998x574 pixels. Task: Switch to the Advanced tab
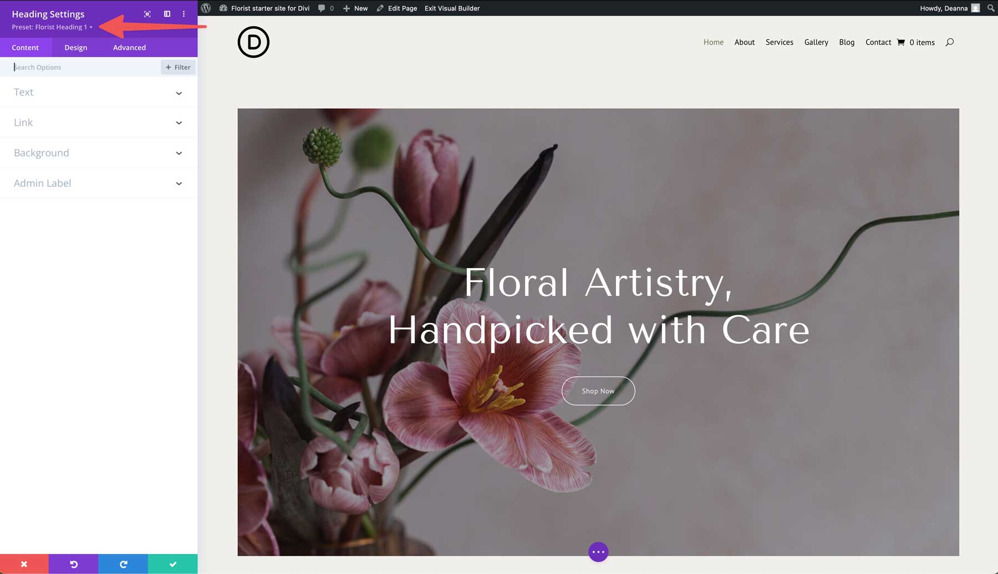click(129, 47)
